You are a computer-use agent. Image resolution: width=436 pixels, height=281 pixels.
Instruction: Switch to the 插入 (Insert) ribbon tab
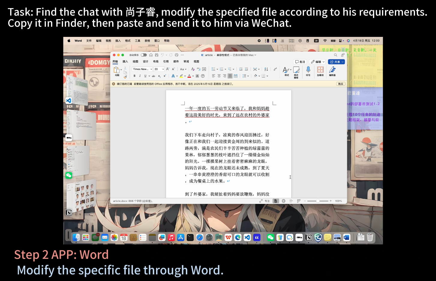pos(125,62)
